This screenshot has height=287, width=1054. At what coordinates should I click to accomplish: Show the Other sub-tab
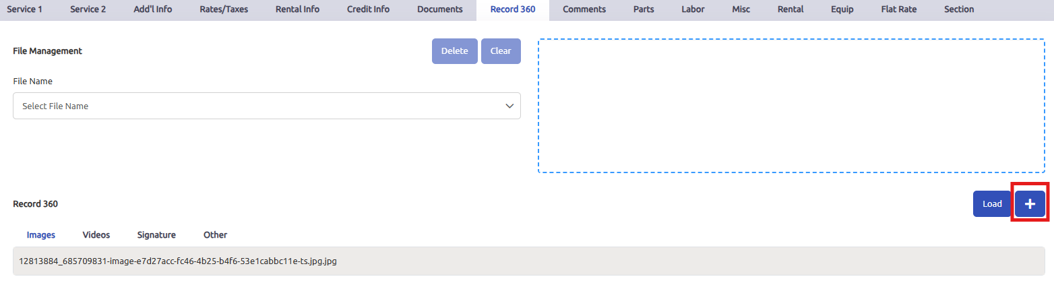pos(216,235)
